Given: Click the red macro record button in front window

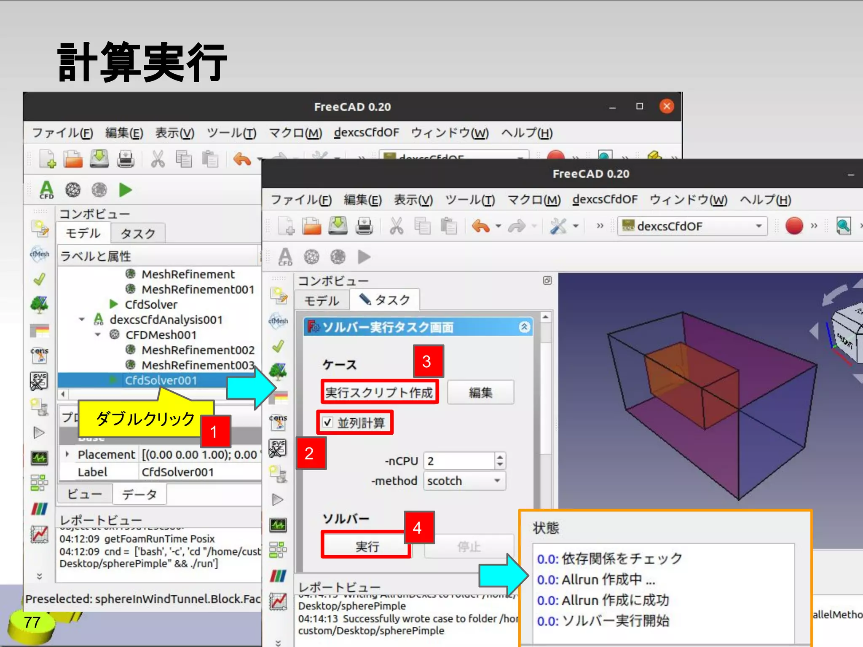Looking at the screenshot, I should coord(794,226).
